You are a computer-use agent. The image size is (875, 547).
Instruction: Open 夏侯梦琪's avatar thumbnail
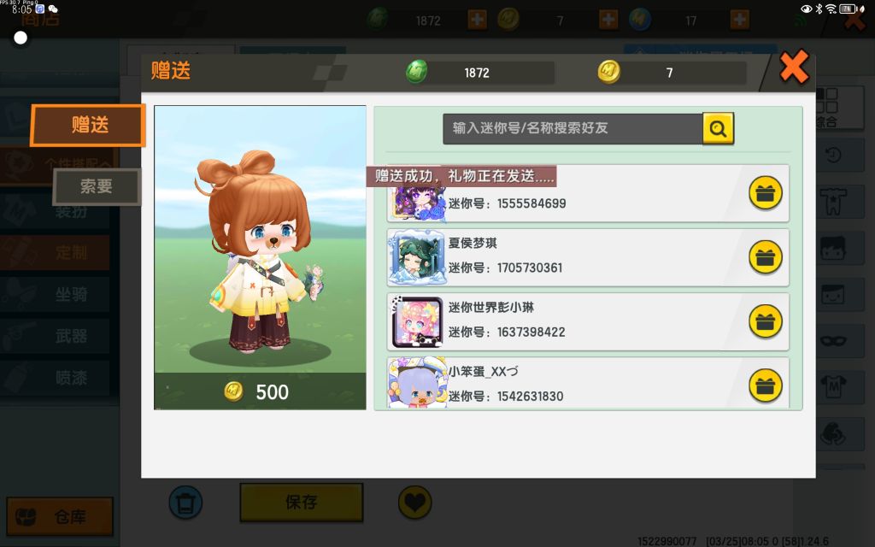pos(417,257)
